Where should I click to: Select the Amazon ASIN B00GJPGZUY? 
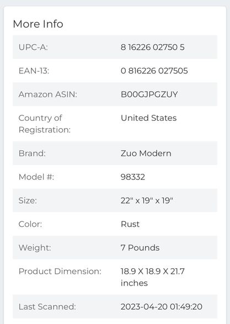149,94
